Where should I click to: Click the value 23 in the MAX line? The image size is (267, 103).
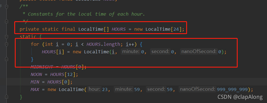click(x=105, y=89)
